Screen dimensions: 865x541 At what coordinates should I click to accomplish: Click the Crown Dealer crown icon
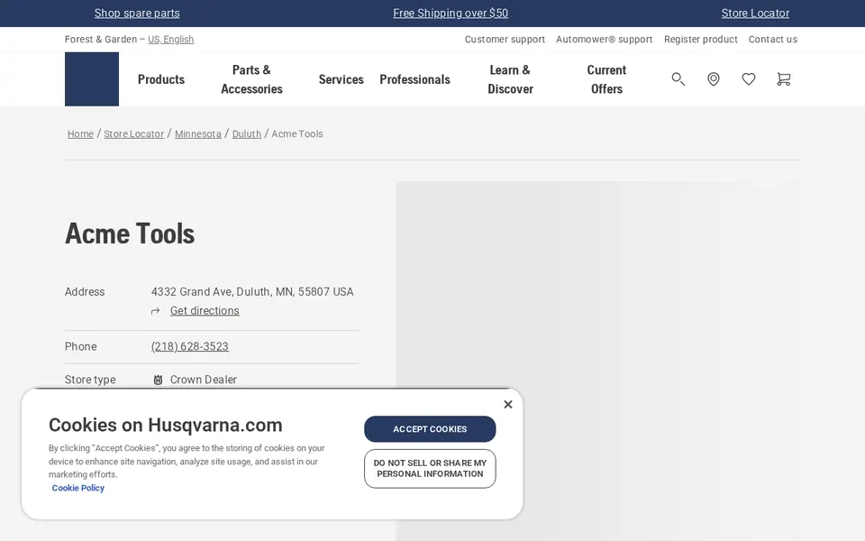tap(158, 380)
